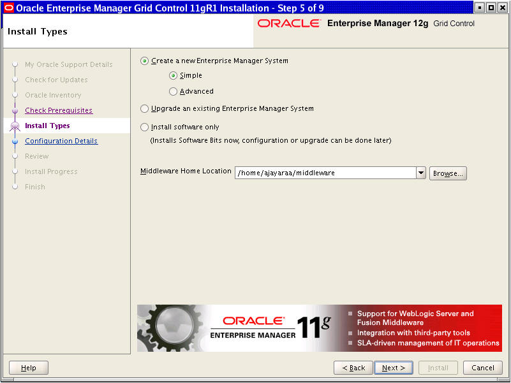Click the Oracle Inventory step label
511x383 pixels.
[x=53, y=95]
